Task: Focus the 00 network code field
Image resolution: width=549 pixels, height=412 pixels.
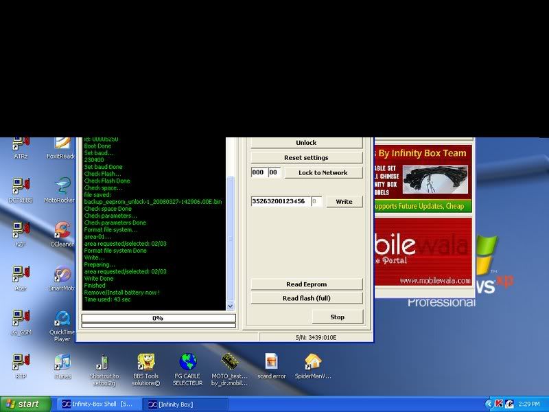Action: tap(274, 172)
